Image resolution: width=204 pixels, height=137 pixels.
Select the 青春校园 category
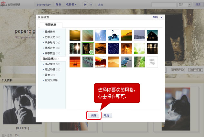click(x=52, y=53)
